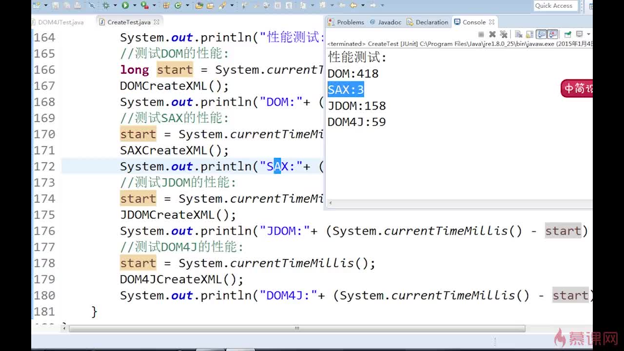The width and height of the screenshot is (624, 351).
Task: Click the Print toolbar icon
Action: (77, 6)
